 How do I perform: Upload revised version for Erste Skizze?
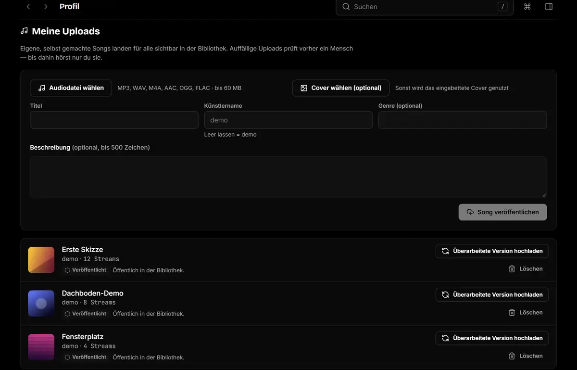[x=492, y=251]
